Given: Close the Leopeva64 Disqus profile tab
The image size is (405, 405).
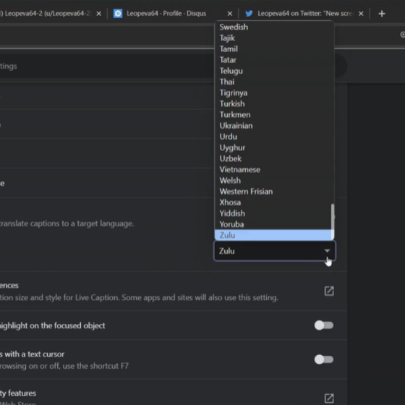Looking at the screenshot, I should click(230, 14).
